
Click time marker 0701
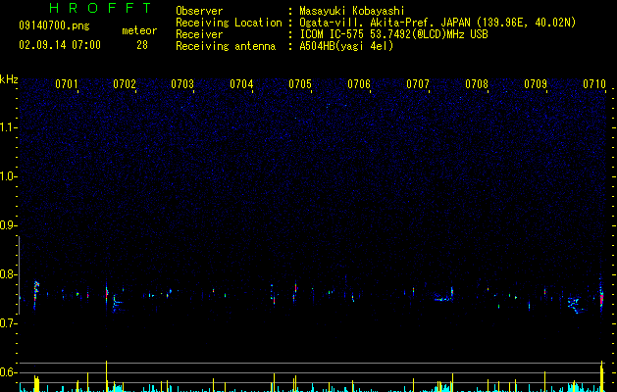(67, 84)
